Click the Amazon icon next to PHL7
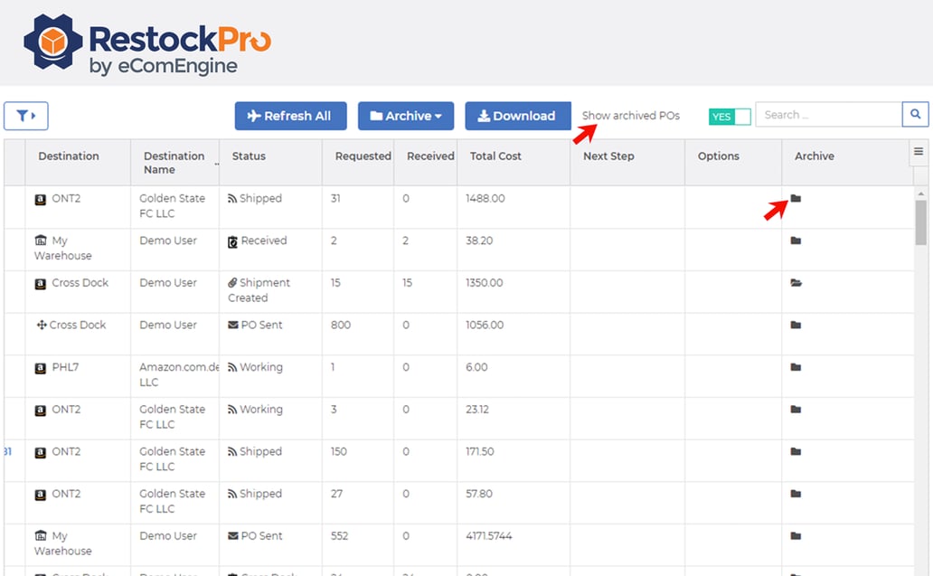 tap(40, 367)
